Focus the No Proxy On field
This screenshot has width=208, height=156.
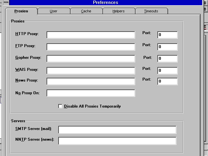tap(91, 93)
